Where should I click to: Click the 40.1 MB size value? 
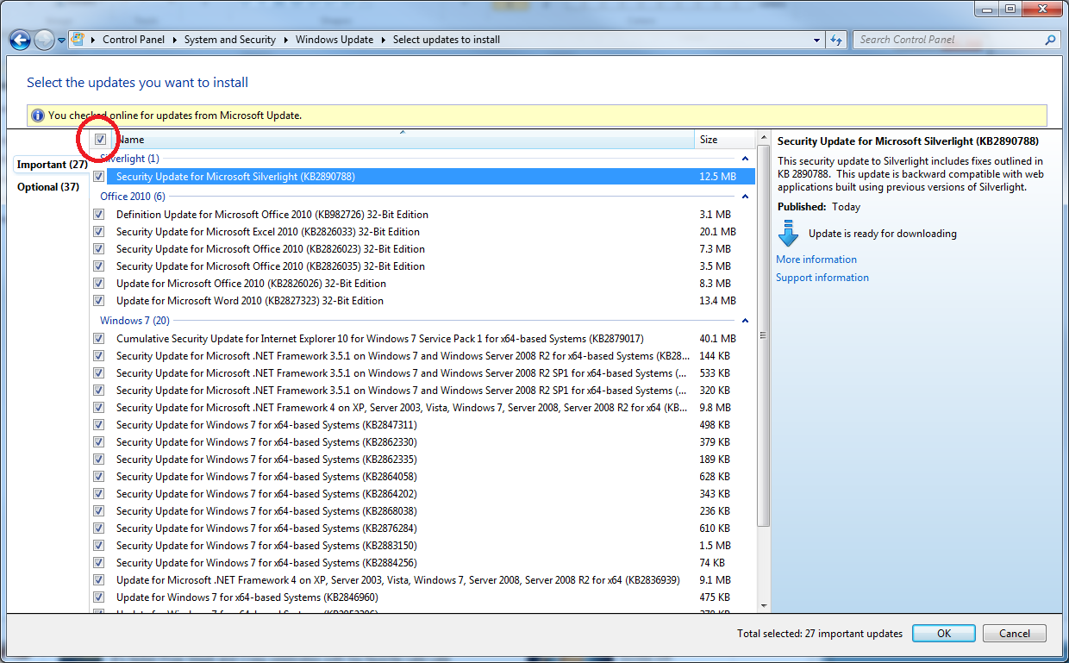[x=717, y=339]
